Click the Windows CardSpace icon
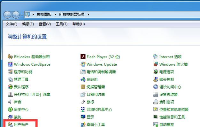The image size is (200, 127). point(10,64)
